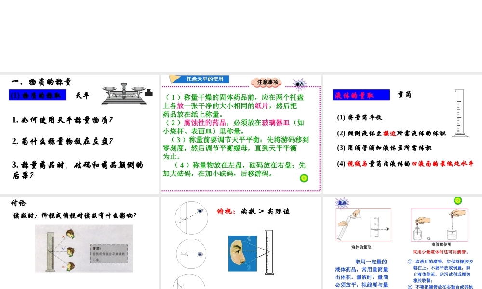This screenshot has width=482, height=289.
Task: Click the 注意! note box in discussion image
Action: pyautogui.click(x=109, y=254)
